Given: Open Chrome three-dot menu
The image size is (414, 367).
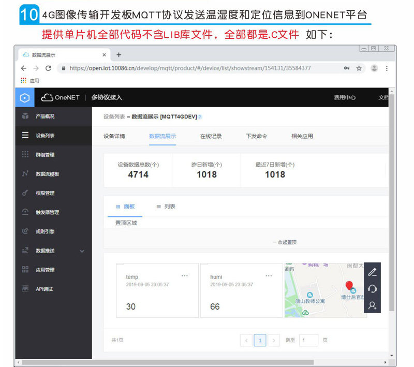Looking at the screenshot, I should tap(387, 68).
